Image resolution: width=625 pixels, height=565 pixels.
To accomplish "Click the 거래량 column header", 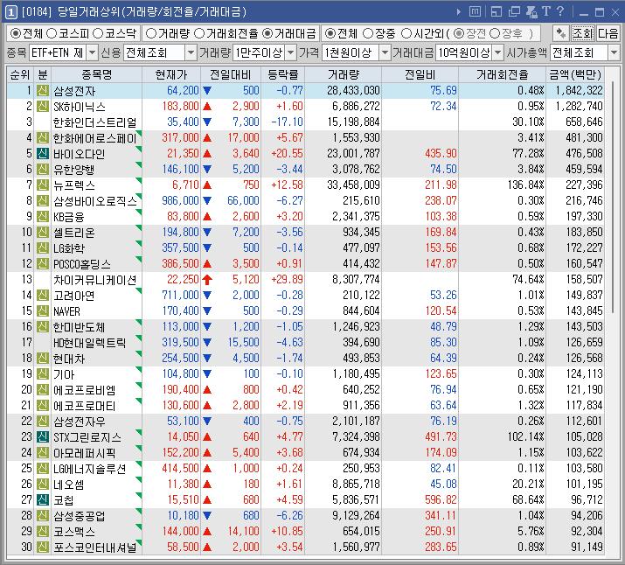I will pos(344,74).
